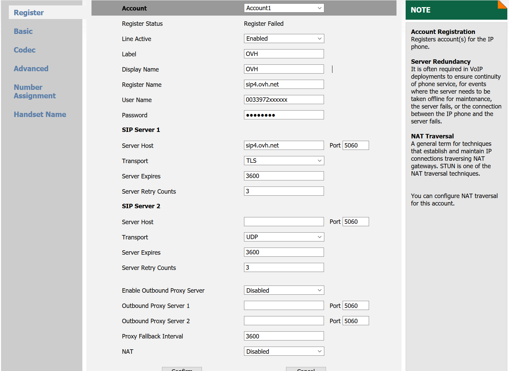Screen dimensions: 509x371
Task: Expand Enable Outbound Proxy Server dropdown
Action: pos(284,291)
